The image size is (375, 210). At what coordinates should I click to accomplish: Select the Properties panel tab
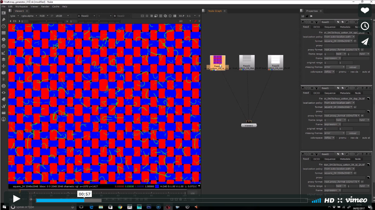click(312, 11)
